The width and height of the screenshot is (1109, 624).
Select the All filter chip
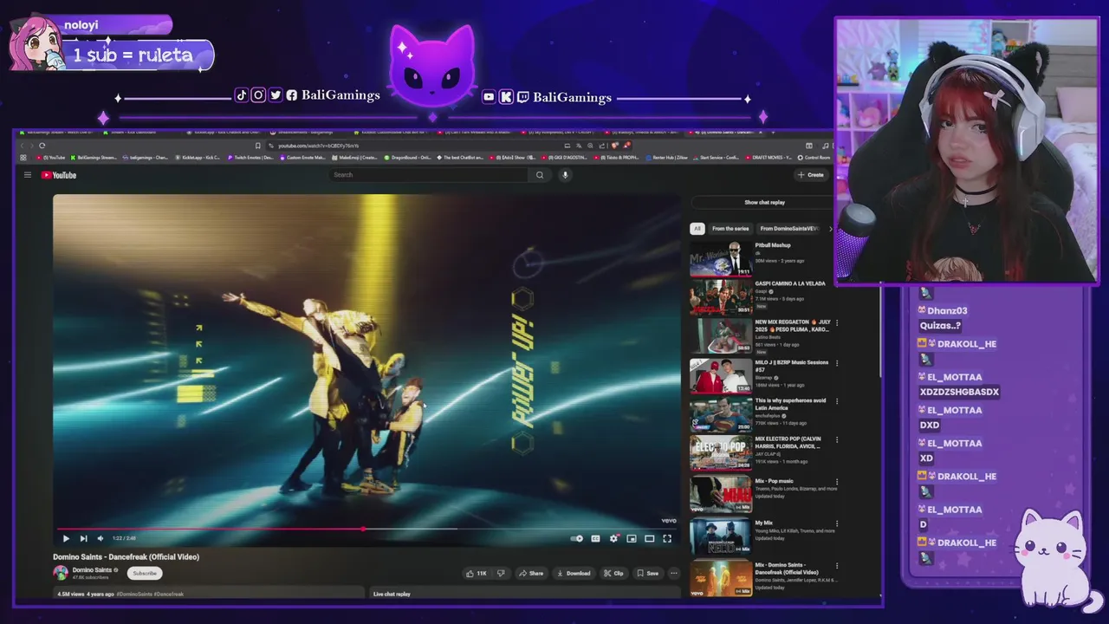[x=697, y=229]
